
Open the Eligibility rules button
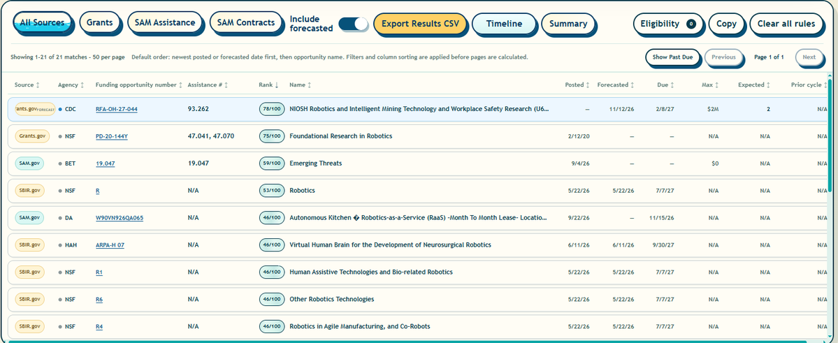coord(667,24)
